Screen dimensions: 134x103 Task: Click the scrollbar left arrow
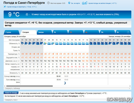[5, 86]
